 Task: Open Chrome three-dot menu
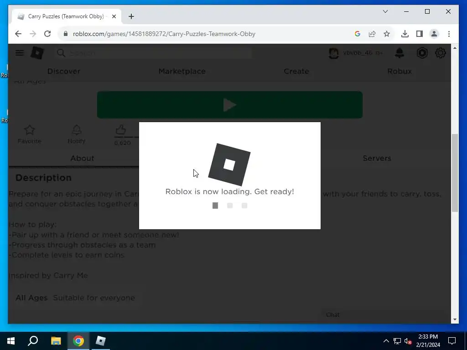click(x=449, y=34)
